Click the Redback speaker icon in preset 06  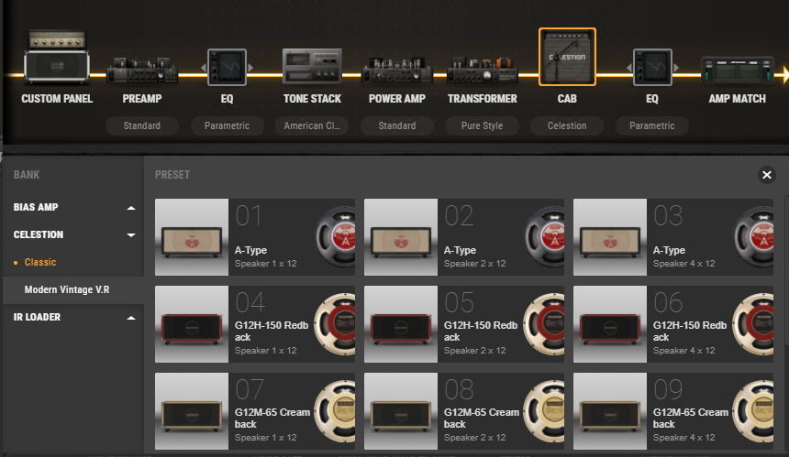pos(753,324)
